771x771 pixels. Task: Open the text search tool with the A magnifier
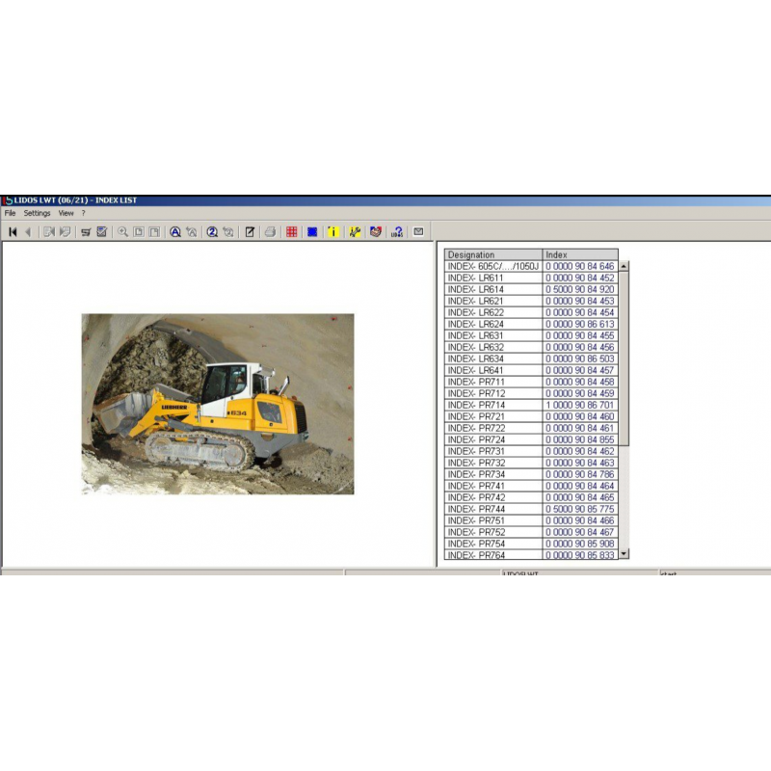(173, 229)
